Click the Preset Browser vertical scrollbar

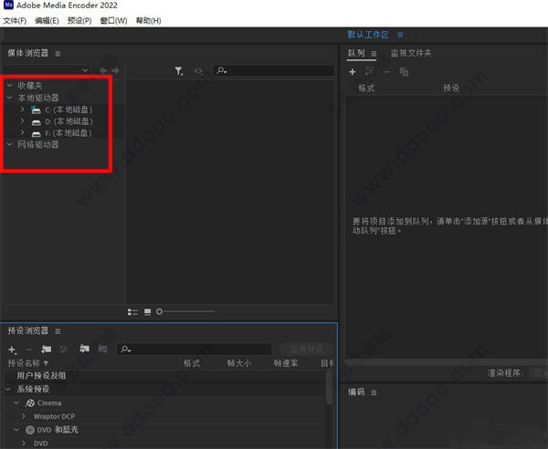[x=329, y=388]
